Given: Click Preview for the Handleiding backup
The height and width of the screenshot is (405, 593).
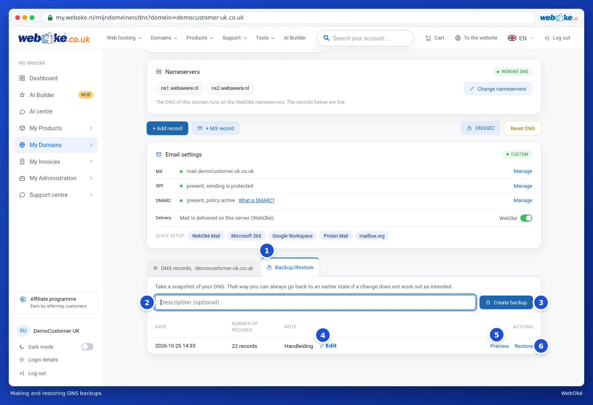Looking at the screenshot, I should click(499, 346).
